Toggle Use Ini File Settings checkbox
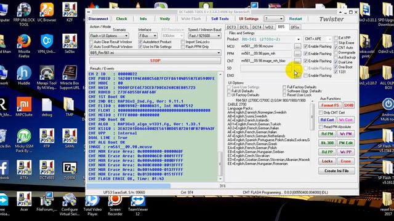394x221 pixels. (x=140, y=47)
